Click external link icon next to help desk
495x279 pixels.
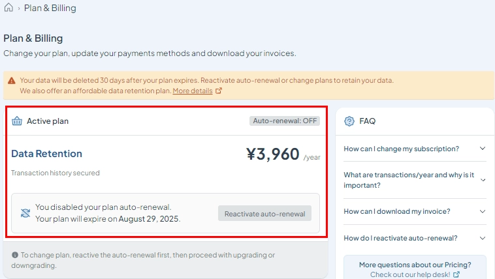pos(456,274)
